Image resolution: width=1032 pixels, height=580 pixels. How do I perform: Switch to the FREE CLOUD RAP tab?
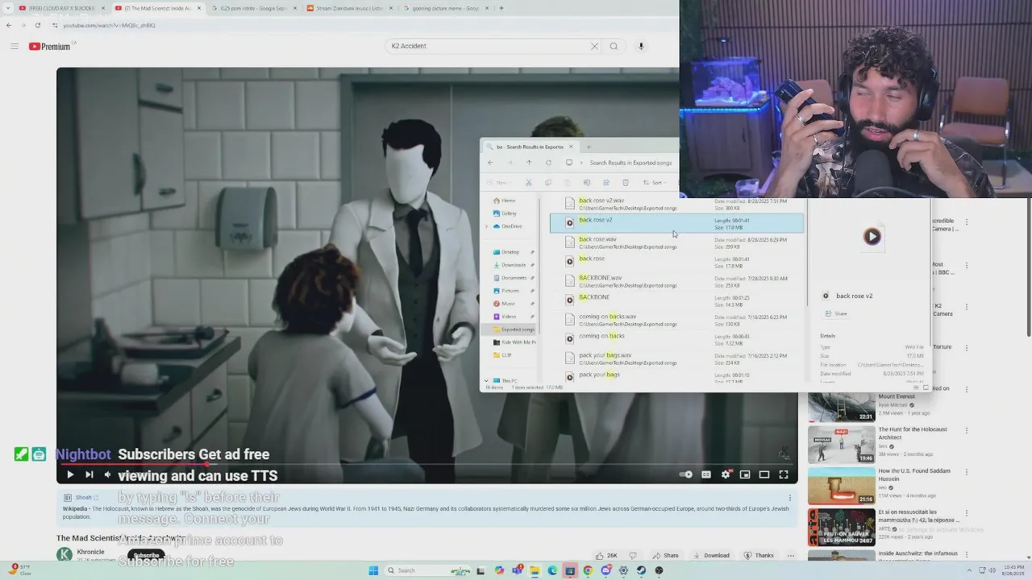tap(61, 8)
